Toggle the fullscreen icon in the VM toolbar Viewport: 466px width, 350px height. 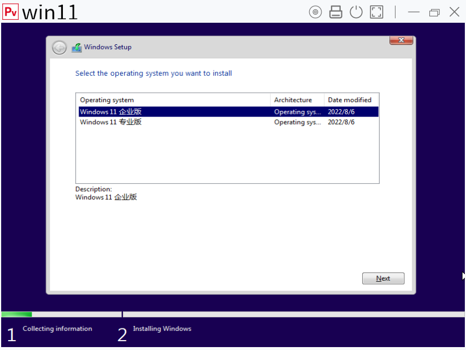(x=376, y=12)
